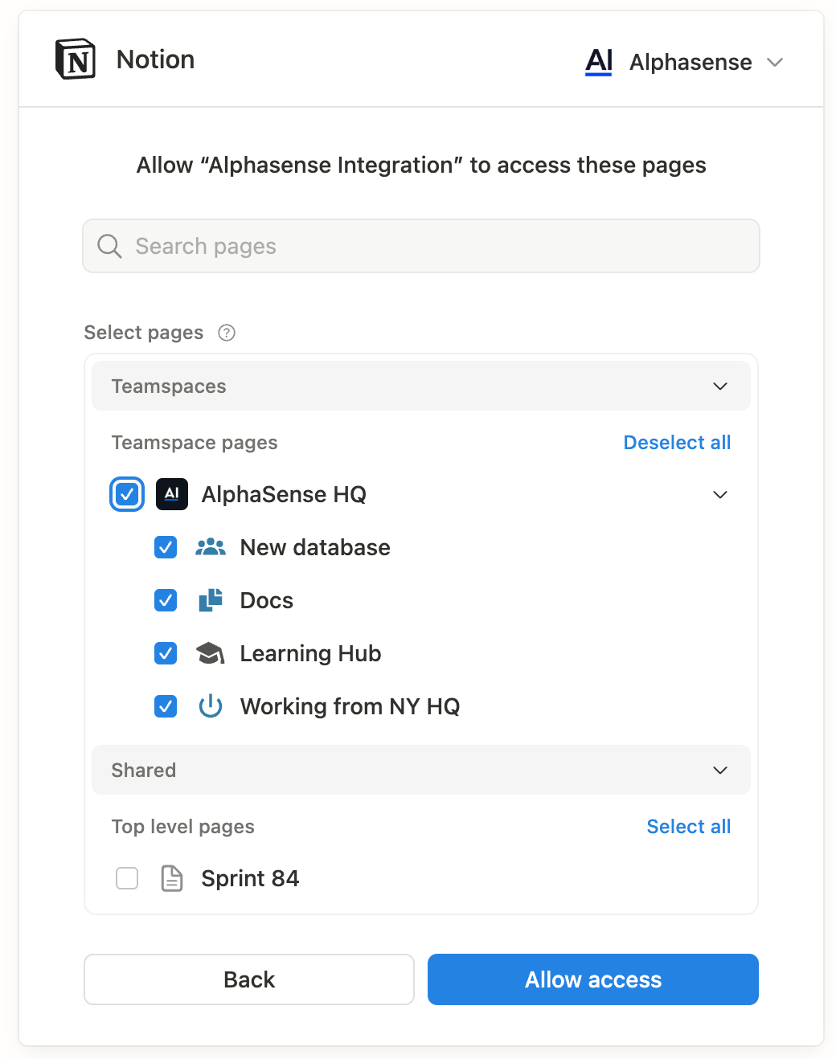Check the Sprint 84 checkbox
This screenshot has width=836, height=1059.
coord(127,878)
